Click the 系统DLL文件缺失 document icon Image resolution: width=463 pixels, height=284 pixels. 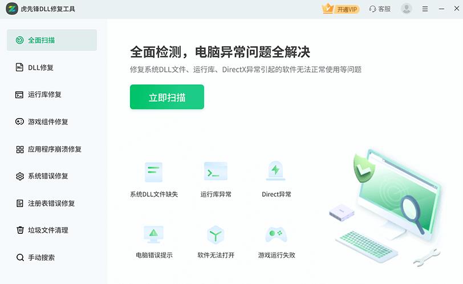(153, 172)
